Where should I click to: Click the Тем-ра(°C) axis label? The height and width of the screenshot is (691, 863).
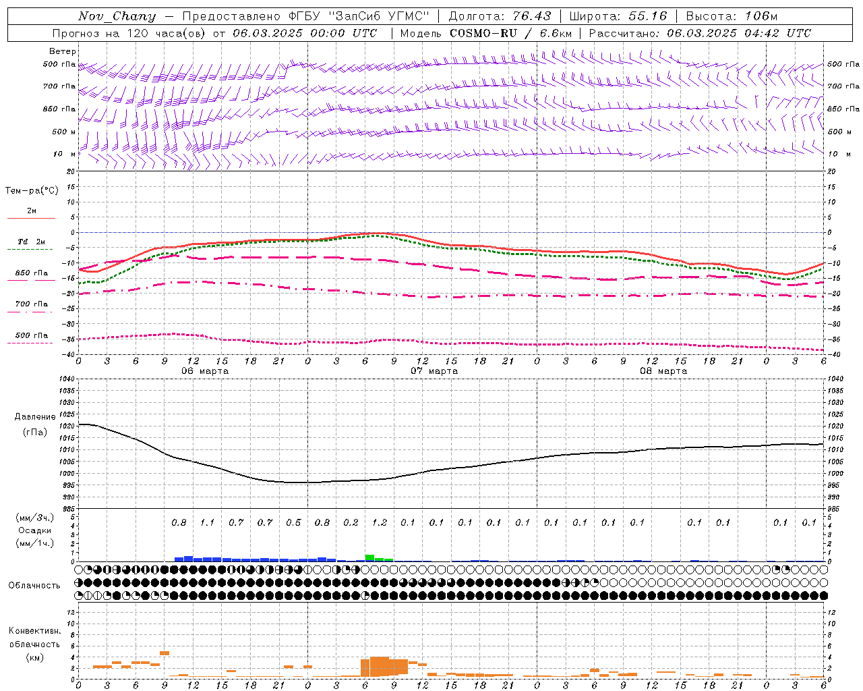32,191
